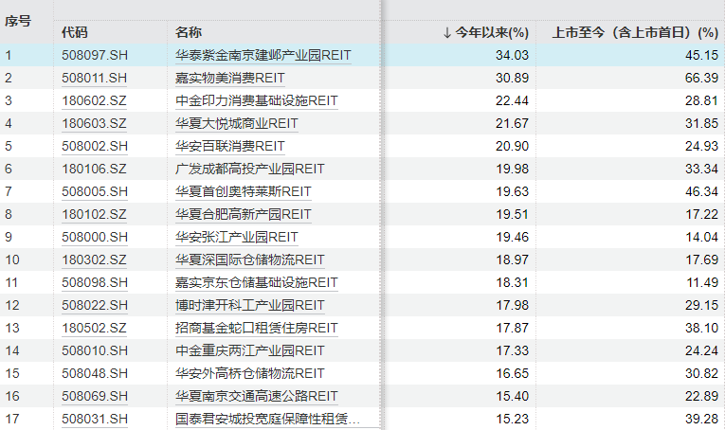Open 广发成都高投产业园REIT link
Screen dimensions: 725x430
(x=249, y=169)
